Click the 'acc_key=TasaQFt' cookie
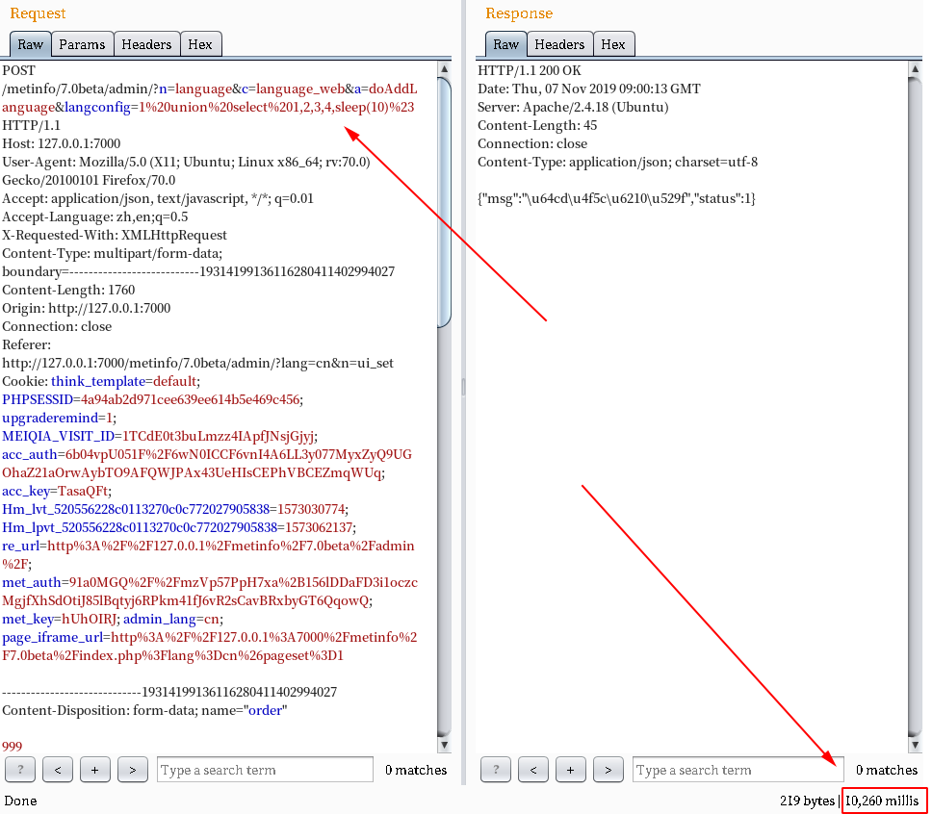The width and height of the screenshot is (932, 814). pos(55,492)
